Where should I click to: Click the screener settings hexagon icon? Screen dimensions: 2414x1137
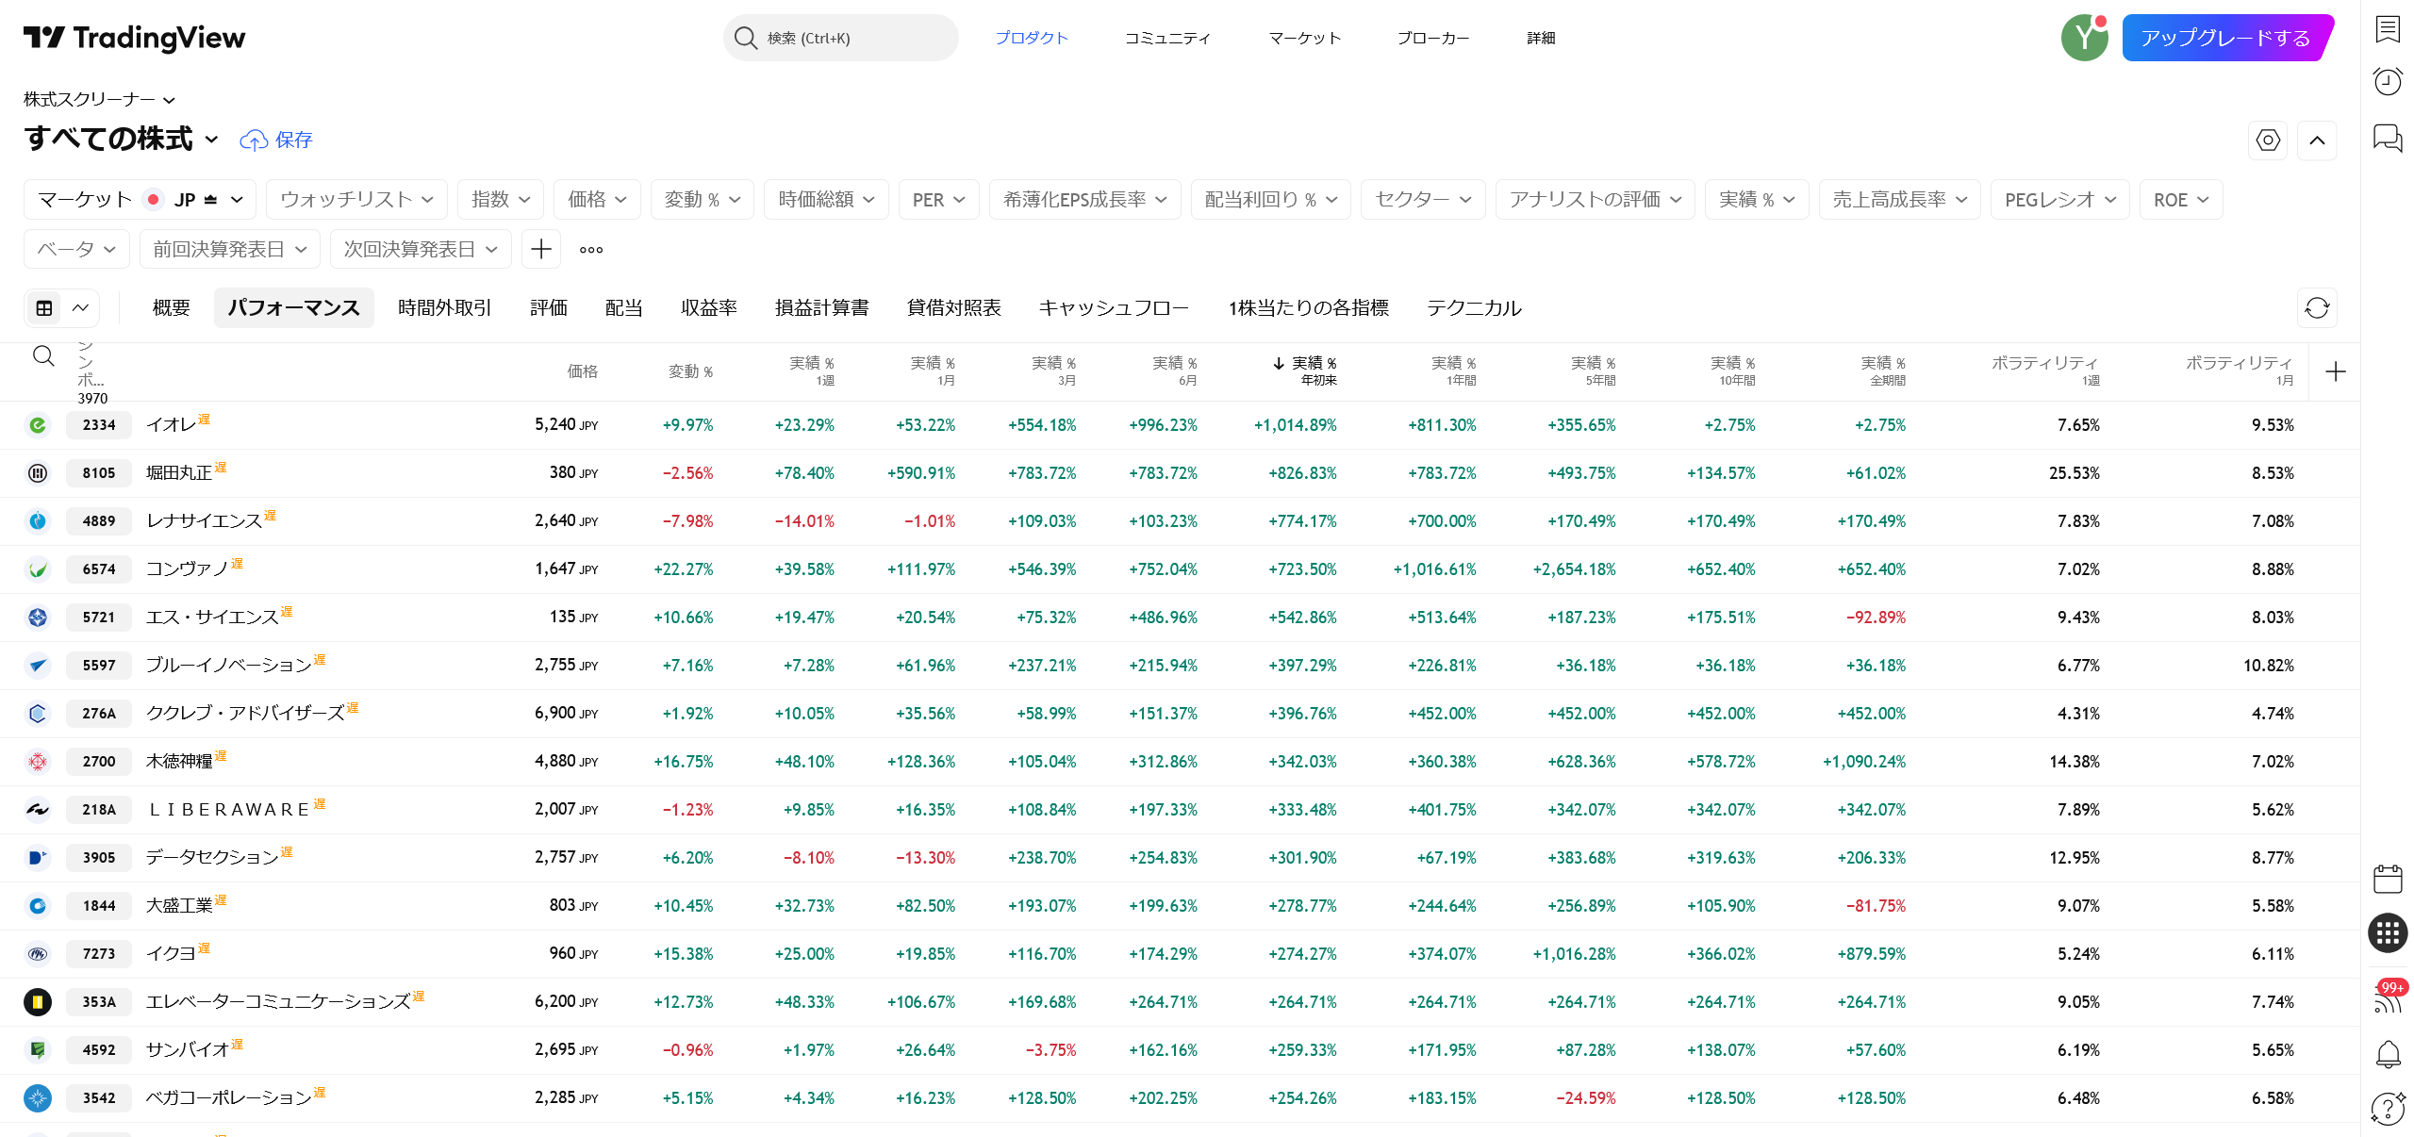pyautogui.click(x=2268, y=140)
